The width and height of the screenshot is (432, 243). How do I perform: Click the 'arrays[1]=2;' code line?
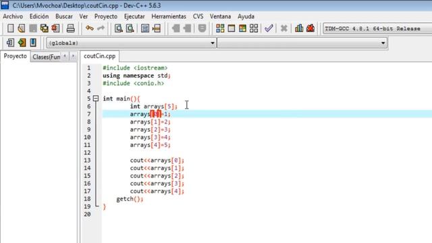click(150, 122)
